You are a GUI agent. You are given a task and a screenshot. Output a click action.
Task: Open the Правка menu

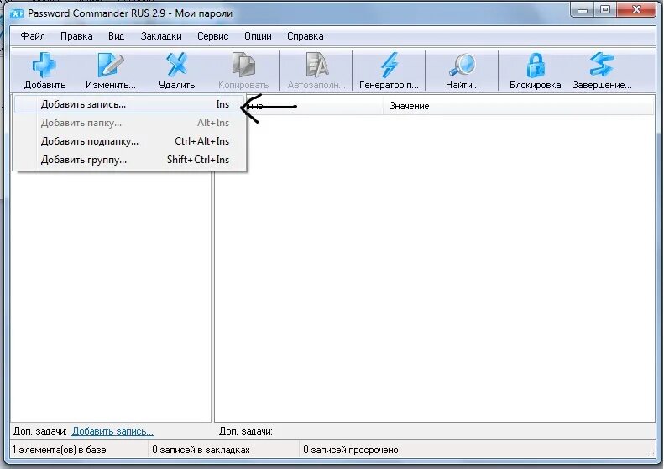[x=76, y=36]
